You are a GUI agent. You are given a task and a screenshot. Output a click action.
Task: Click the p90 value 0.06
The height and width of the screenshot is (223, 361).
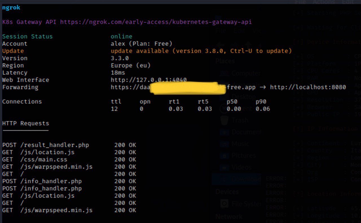point(263,109)
